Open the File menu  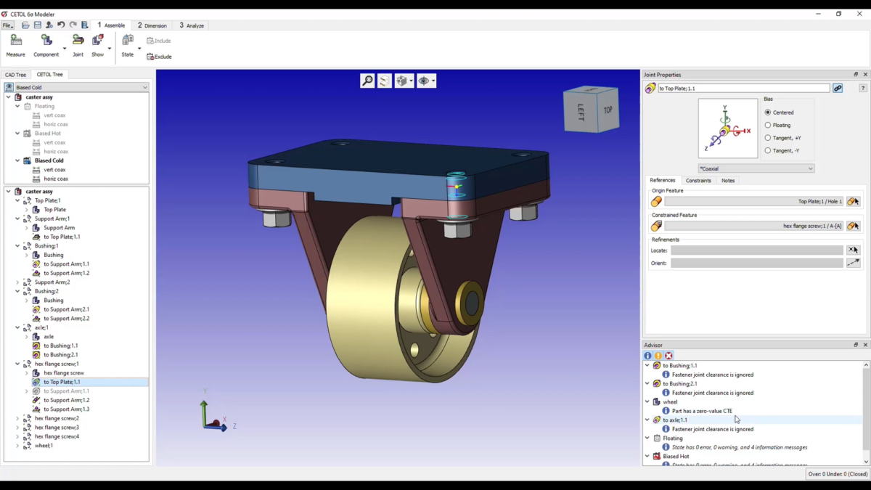[7, 25]
